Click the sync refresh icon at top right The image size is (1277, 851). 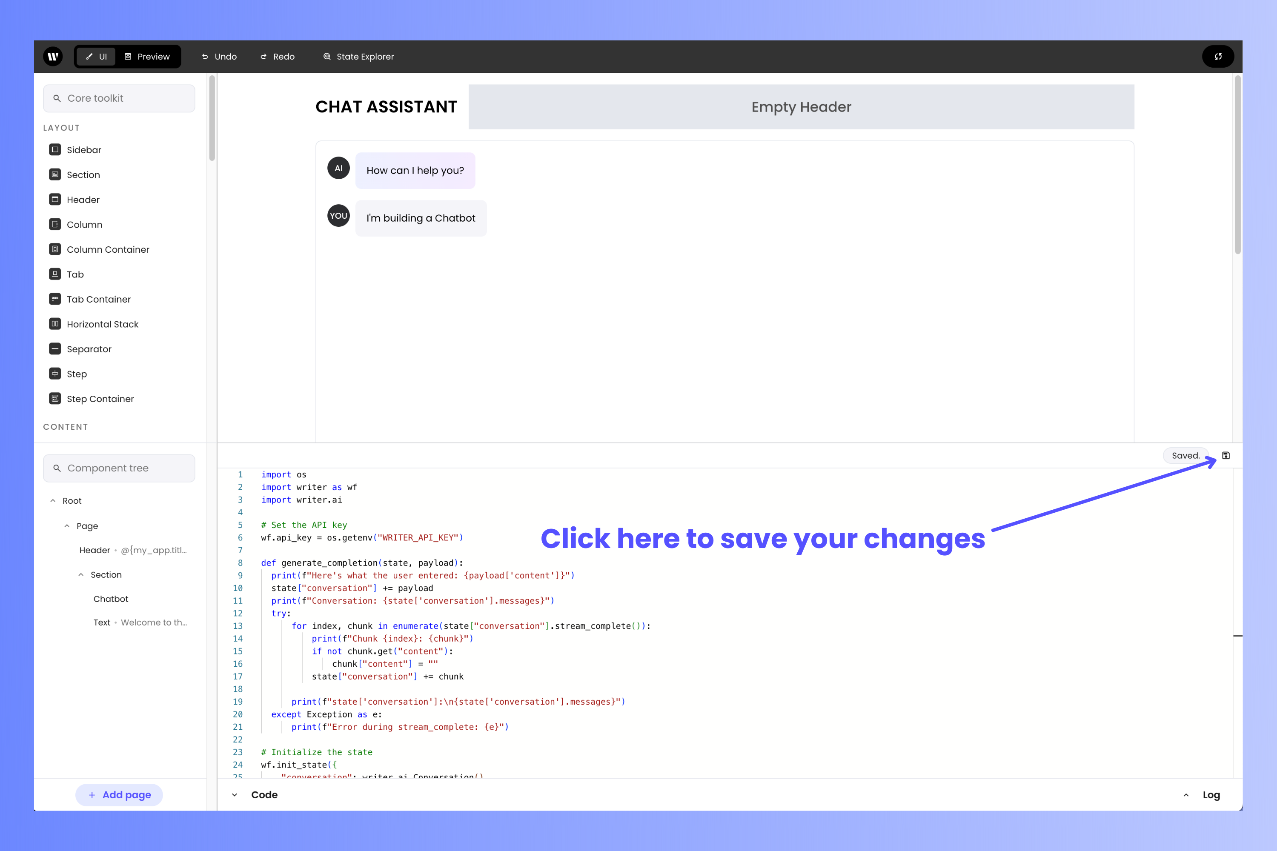coord(1218,57)
